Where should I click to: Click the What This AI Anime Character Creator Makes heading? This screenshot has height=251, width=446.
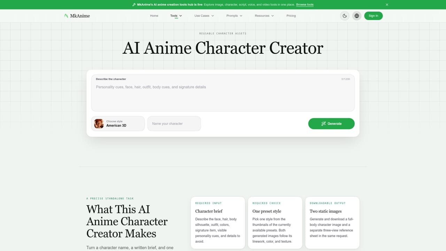[x=127, y=221]
